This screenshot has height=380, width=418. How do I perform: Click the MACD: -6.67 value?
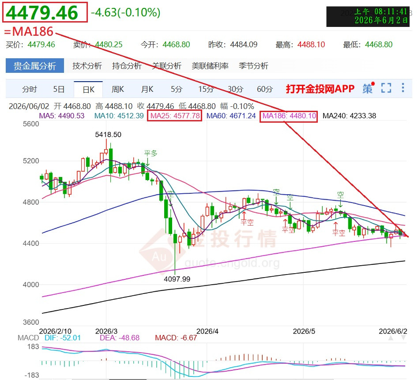click(176, 338)
